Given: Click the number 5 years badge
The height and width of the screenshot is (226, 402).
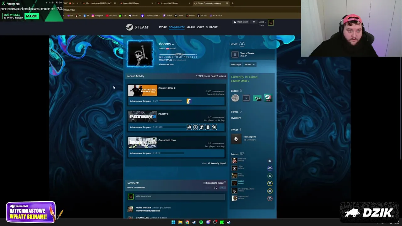Looking at the screenshot, I should 246,98.
